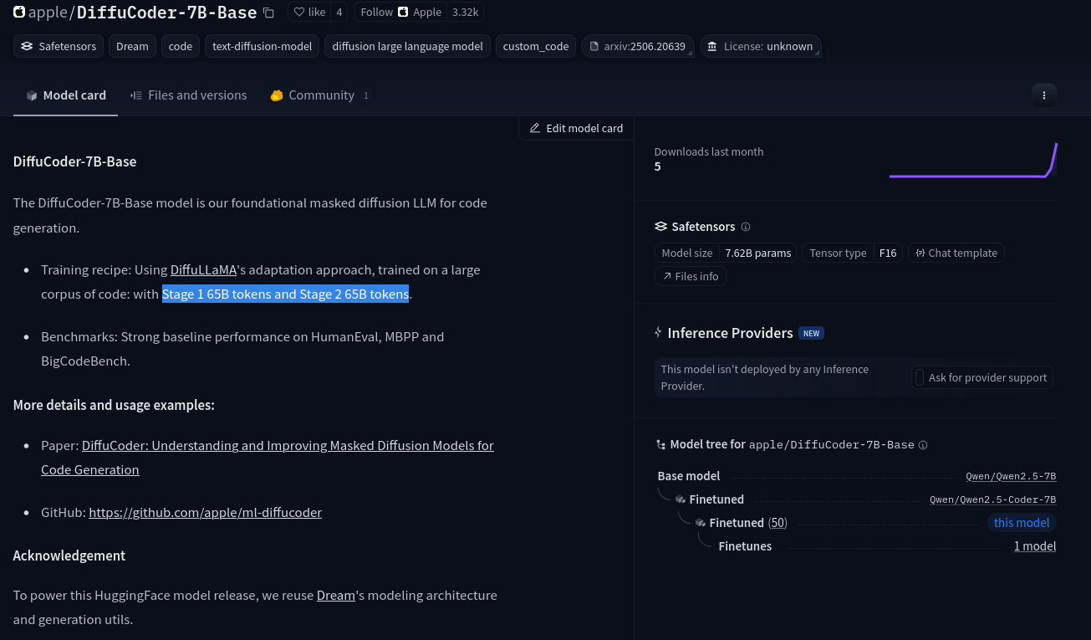The height and width of the screenshot is (640, 1091).
Task: Click the Acknowledgement heading
Action: [69, 556]
